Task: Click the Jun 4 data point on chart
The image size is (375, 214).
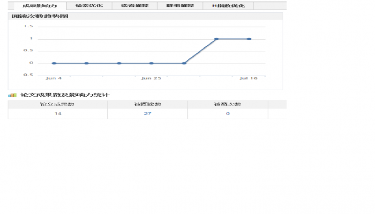Action: (x=54, y=64)
